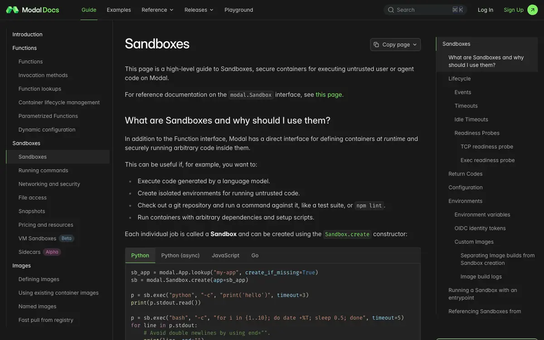This screenshot has width=544, height=340.
Task: Click the Sign Up arrow icon
Action: click(x=533, y=10)
